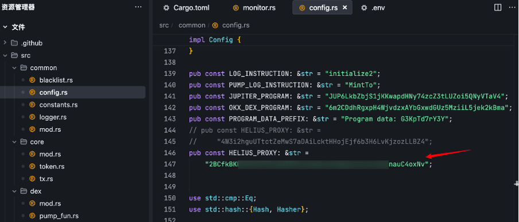Screen dimensions: 519x222
Task: Click line number 147 in gutter
Action: point(169,164)
